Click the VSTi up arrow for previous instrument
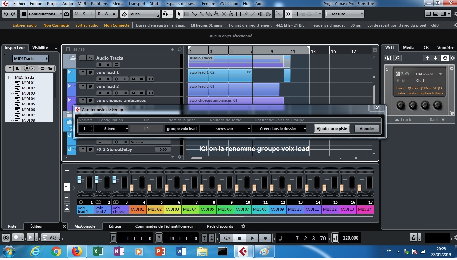Screen dimensions: 457x260 click(428, 58)
